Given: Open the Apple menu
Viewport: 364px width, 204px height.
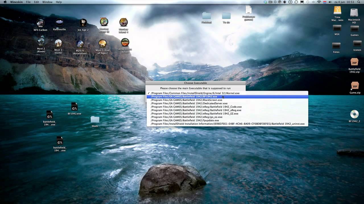Looking at the screenshot, I should point(5,2).
